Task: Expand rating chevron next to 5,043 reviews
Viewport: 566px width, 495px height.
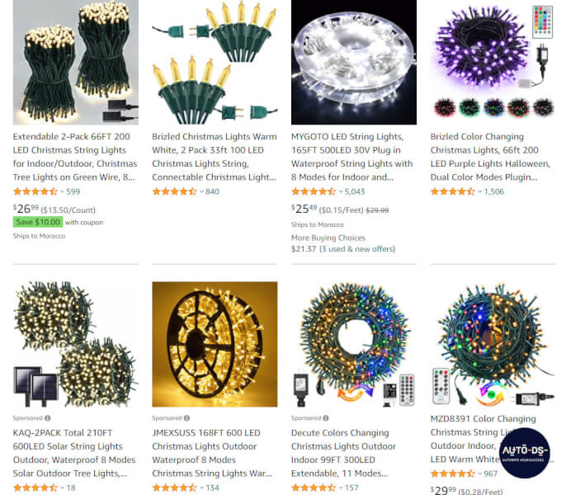Action: [341, 191]
